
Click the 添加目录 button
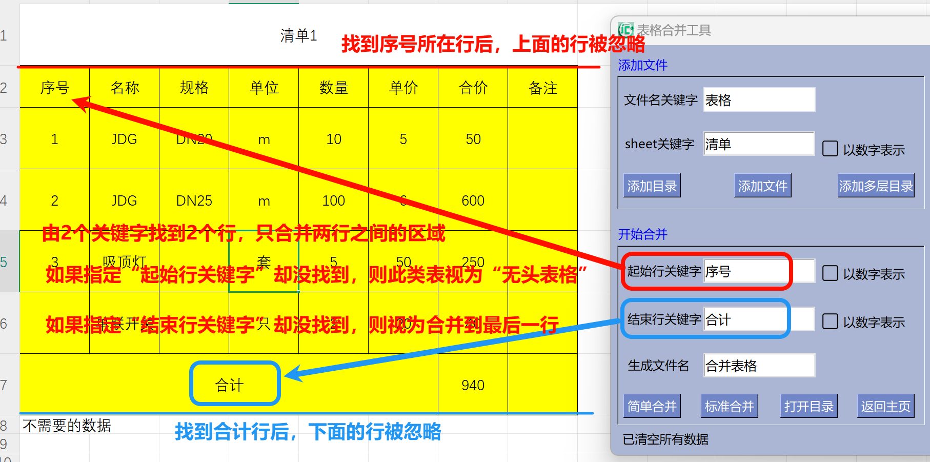pyautogui.click(x=652, y=185)
